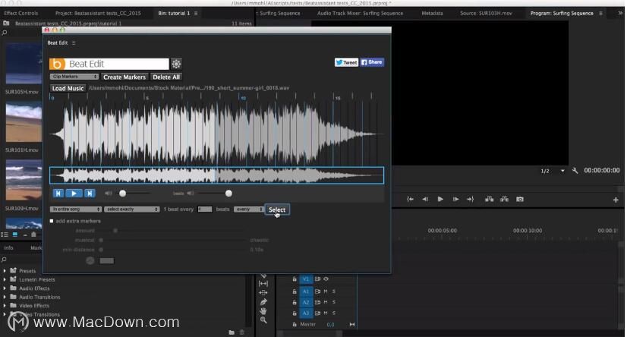
Task: Select the Slide tool
Action: [263, 293]
